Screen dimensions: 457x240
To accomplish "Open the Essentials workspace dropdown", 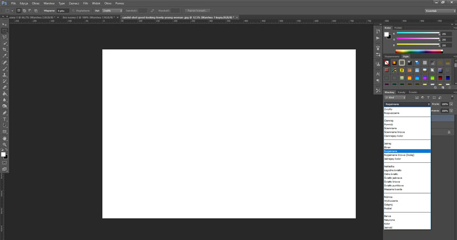I will pos(440,11).
